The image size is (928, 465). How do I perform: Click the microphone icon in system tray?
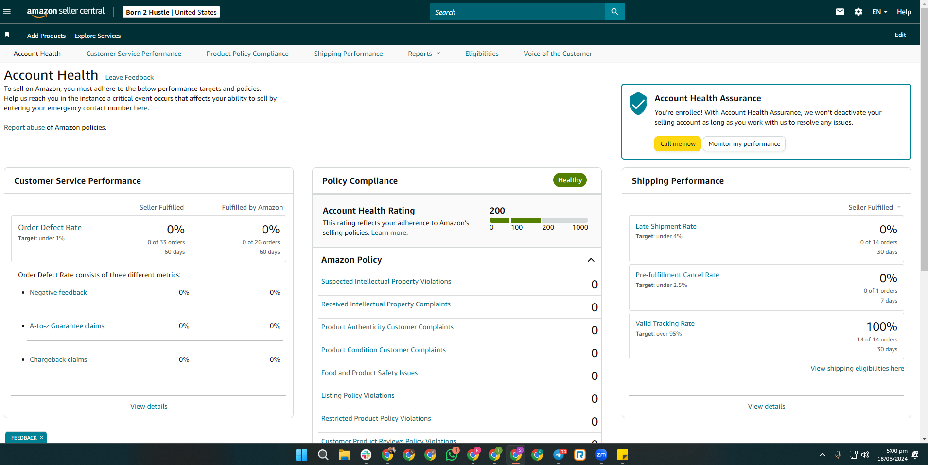point(838,455)
